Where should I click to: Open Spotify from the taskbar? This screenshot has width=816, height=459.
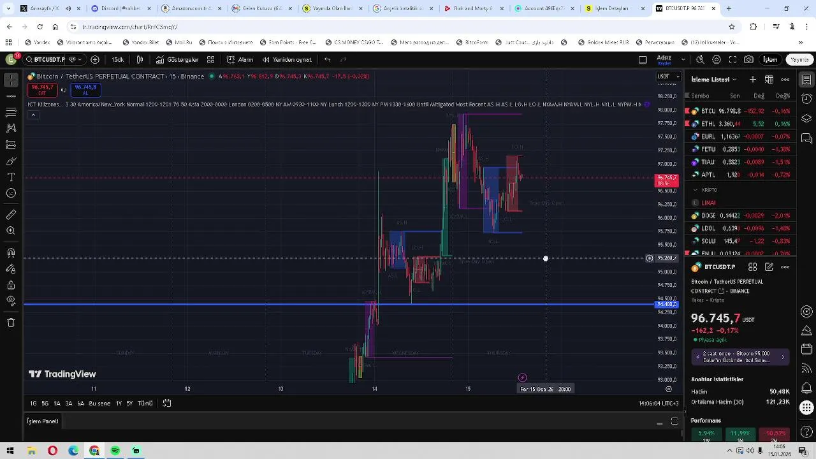115,451
